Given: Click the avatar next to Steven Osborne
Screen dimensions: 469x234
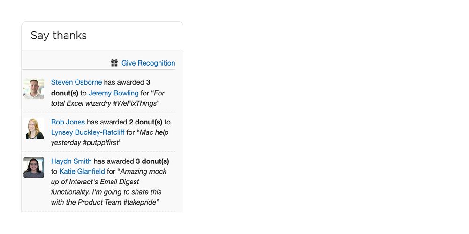Looking at the screenshot, I should pos(34,88).
